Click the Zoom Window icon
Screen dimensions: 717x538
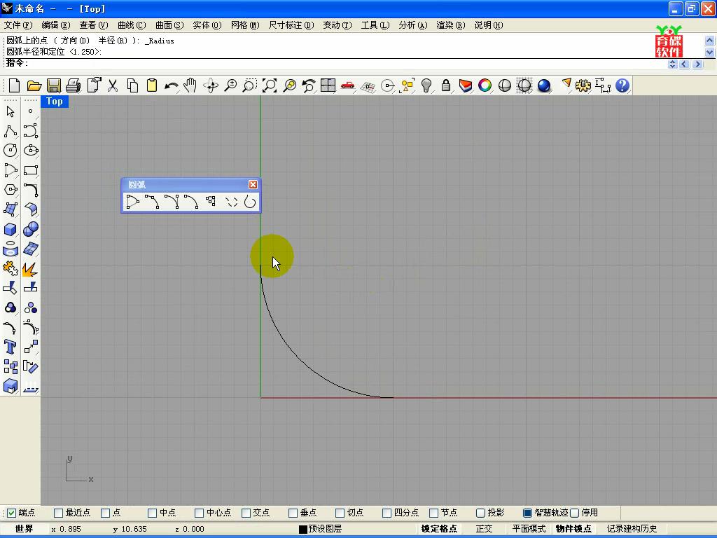(250, 85)
